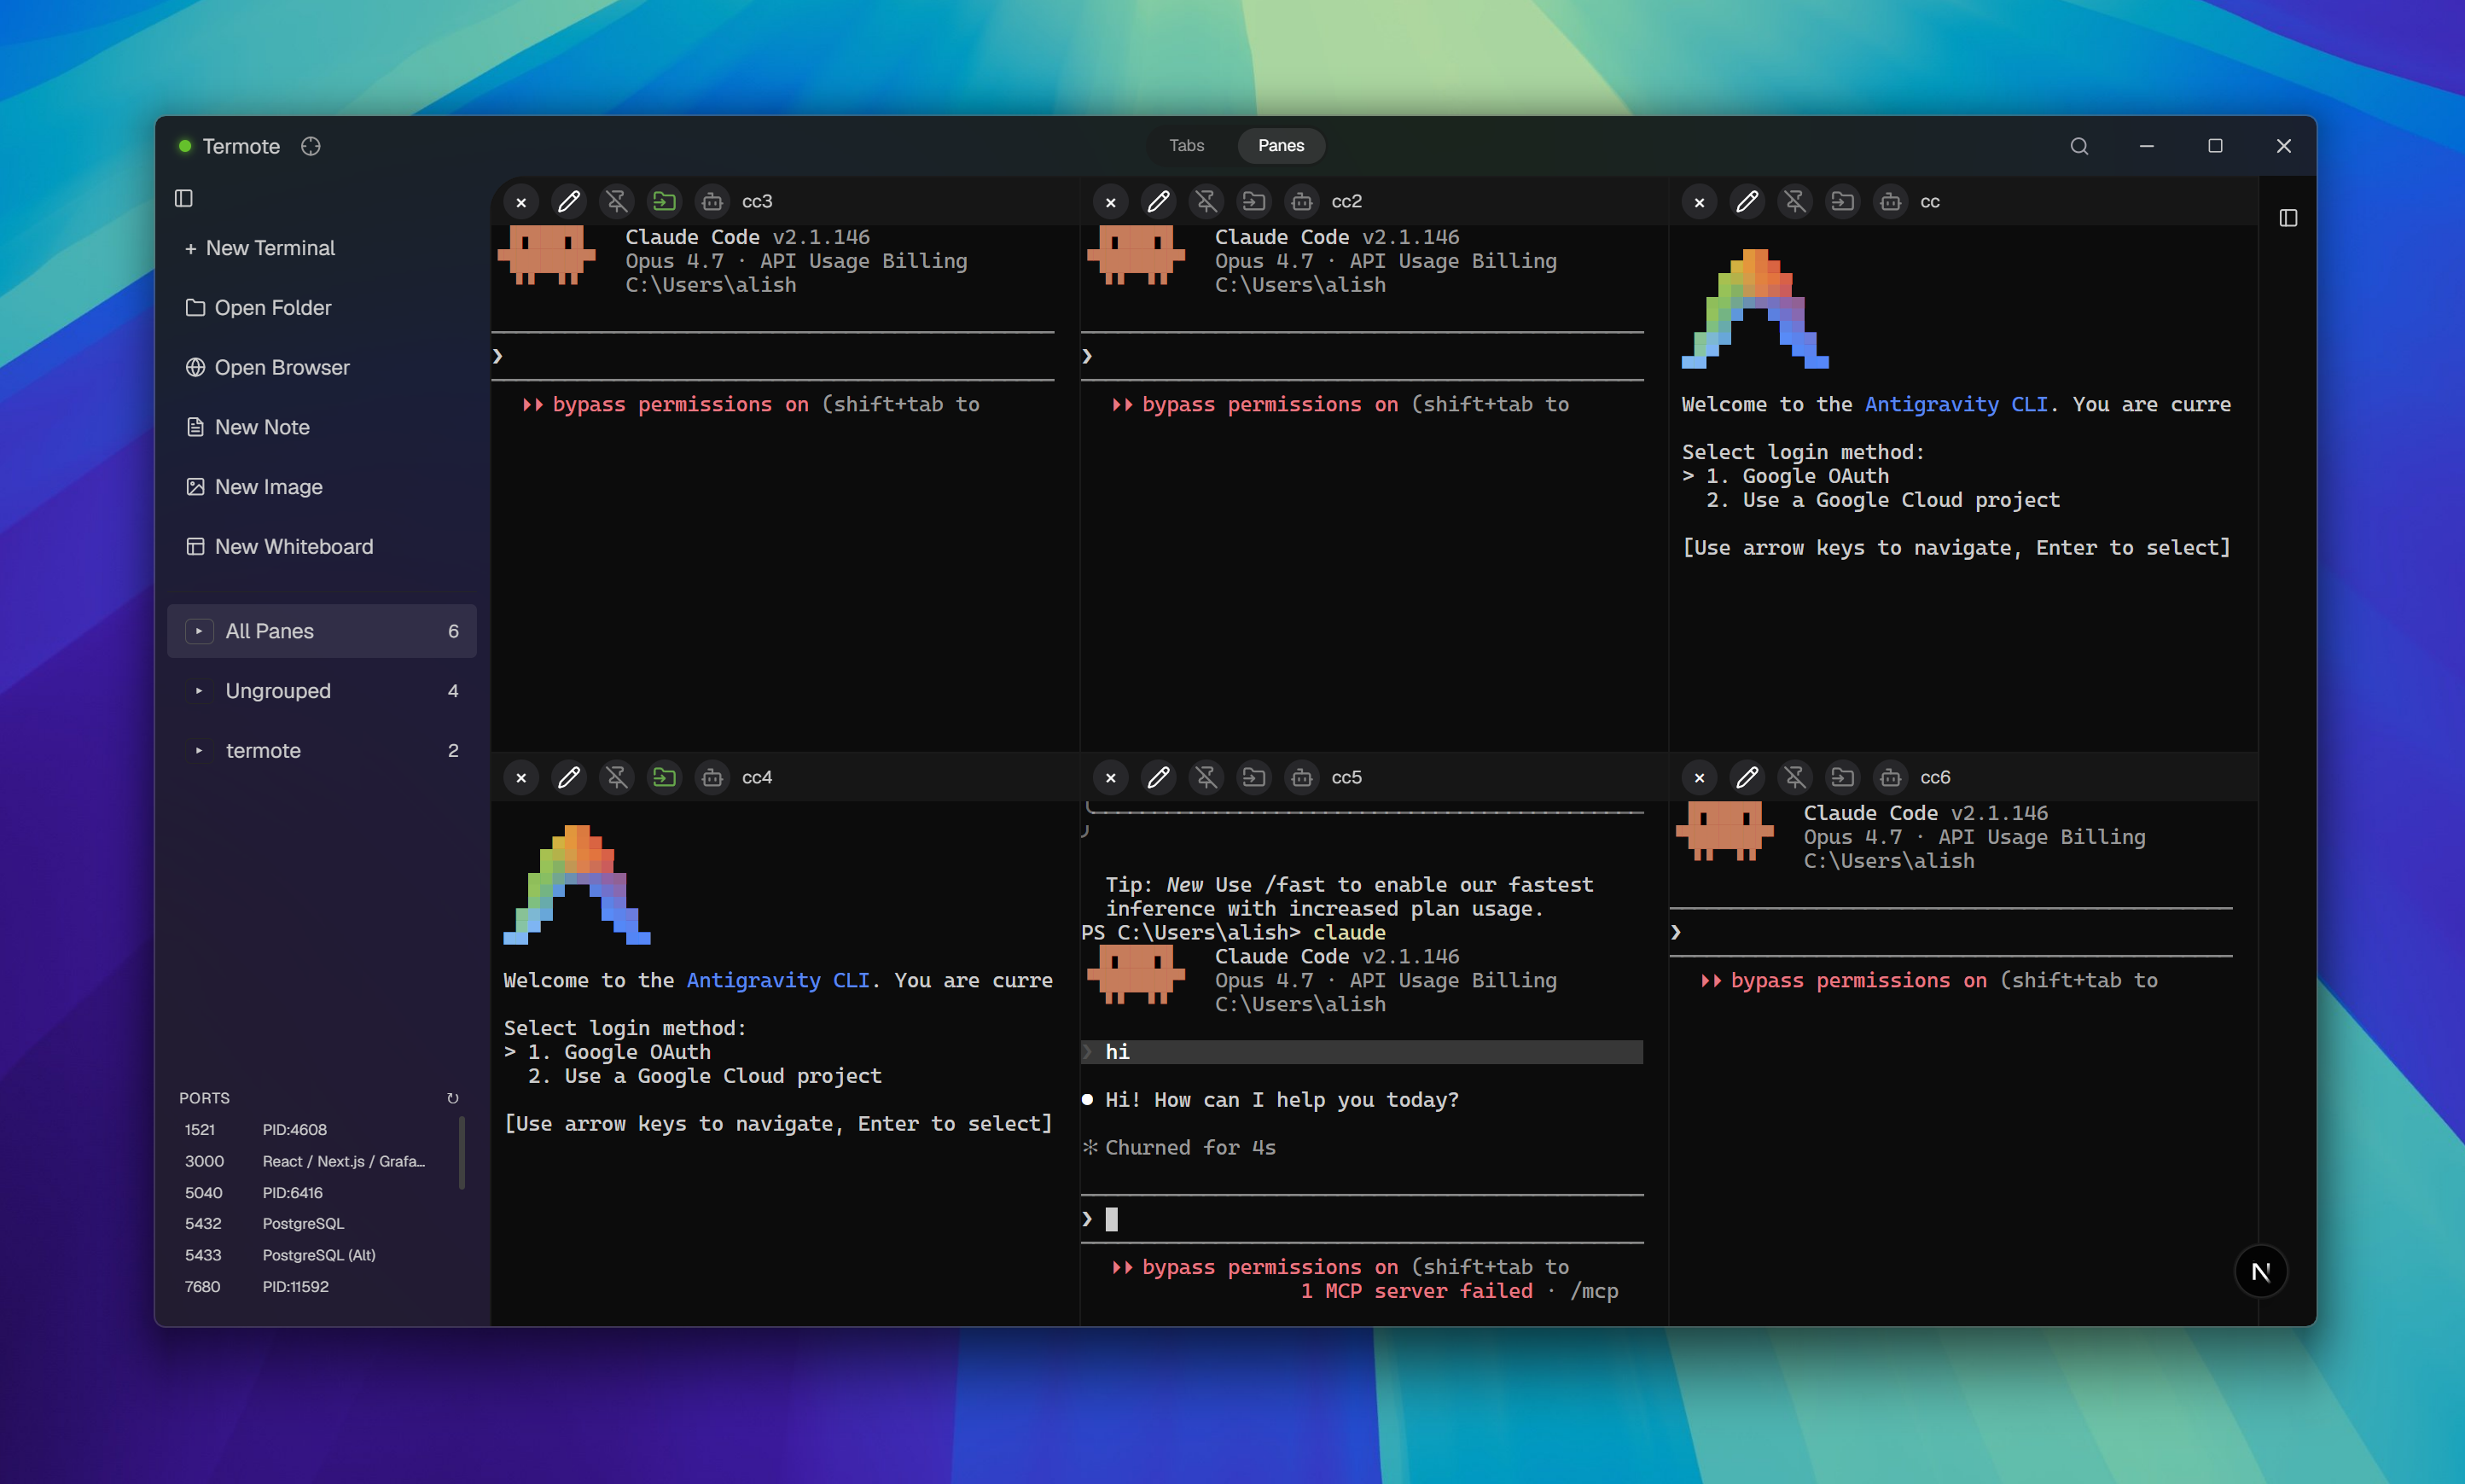Toggle the pin on cc5 pane

(1206, 777)
